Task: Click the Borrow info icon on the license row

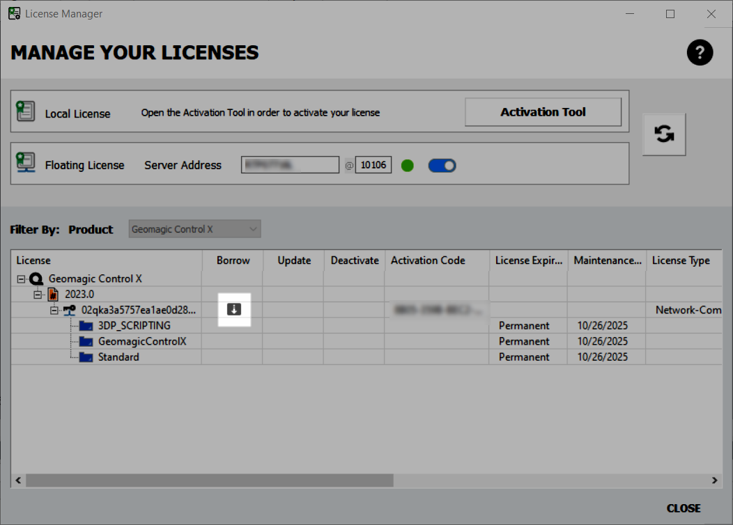Action: point(233,309)
